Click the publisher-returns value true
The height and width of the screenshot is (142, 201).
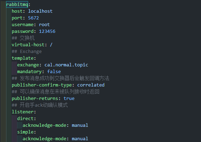pyautogui.click(x=69, y=99)
